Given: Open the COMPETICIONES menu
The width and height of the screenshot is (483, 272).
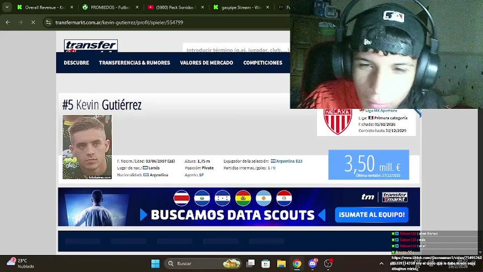Looking at the screenshot, I should click(263, 63).
